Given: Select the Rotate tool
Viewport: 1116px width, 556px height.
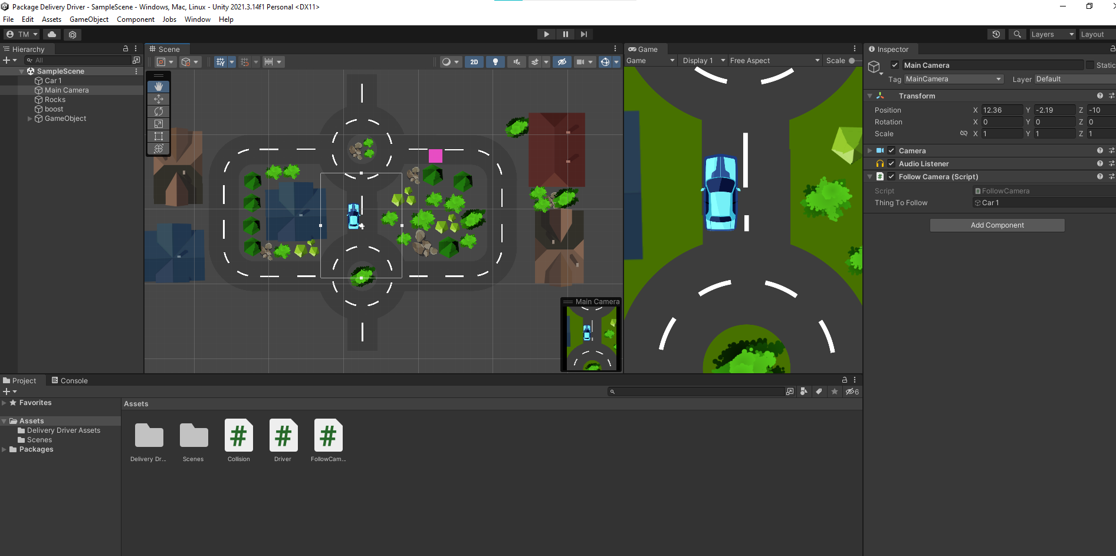Looking at the screenshot, I should point(159,111).
